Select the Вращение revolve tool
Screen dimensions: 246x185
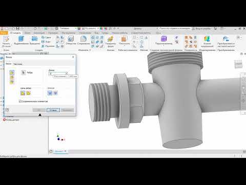click(35, 41)
